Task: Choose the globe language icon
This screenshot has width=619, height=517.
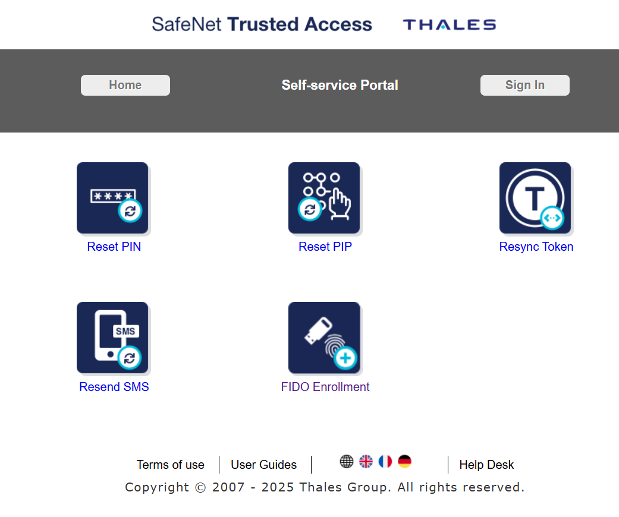Action: 347,461
